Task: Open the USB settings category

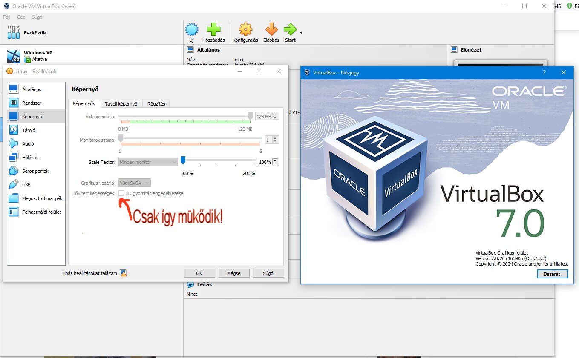Action: (x=36, y=185)
